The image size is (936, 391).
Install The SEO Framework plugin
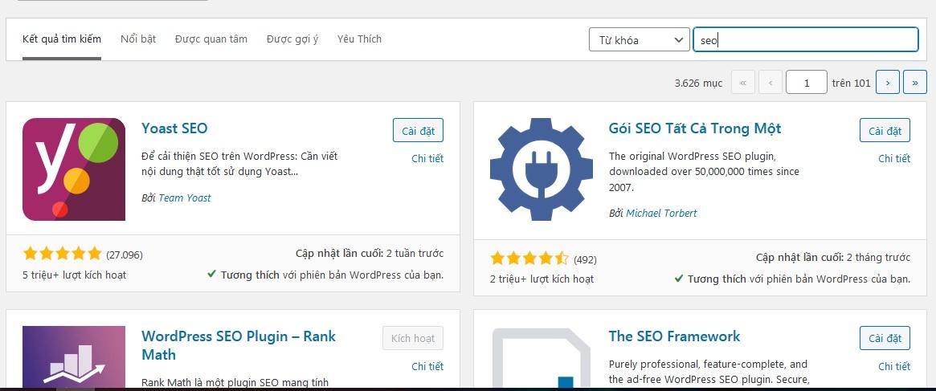tap(885, 338)
